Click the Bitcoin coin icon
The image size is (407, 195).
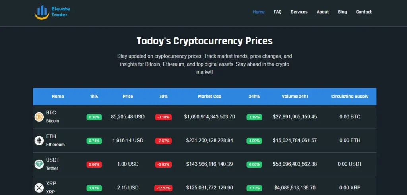[x=39, y=117]
